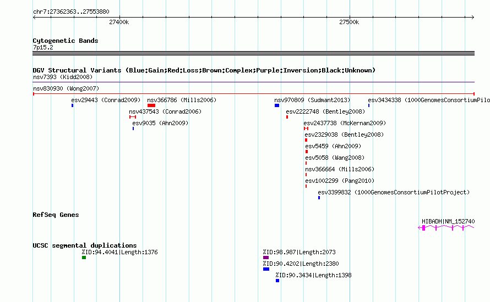Click the red mark under esv2329038
490x302 pixels.
[x=306, y=140]
